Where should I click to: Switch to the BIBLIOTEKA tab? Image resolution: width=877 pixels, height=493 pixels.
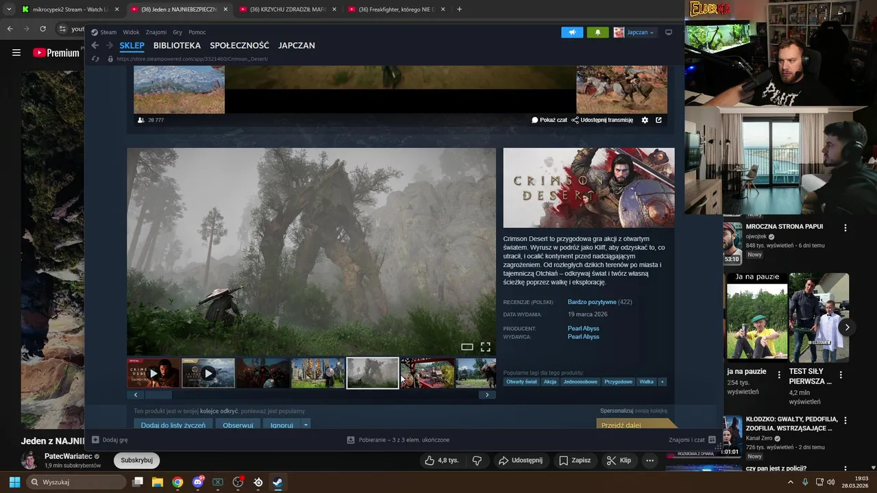click(177, 45)
